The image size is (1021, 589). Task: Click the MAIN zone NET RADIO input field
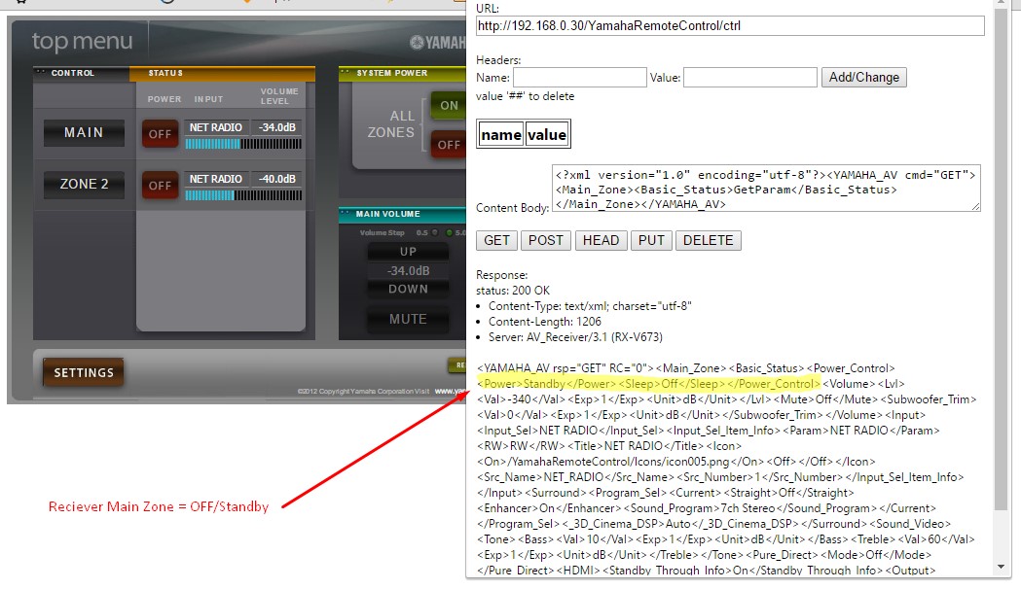click(x=215, y=127)
